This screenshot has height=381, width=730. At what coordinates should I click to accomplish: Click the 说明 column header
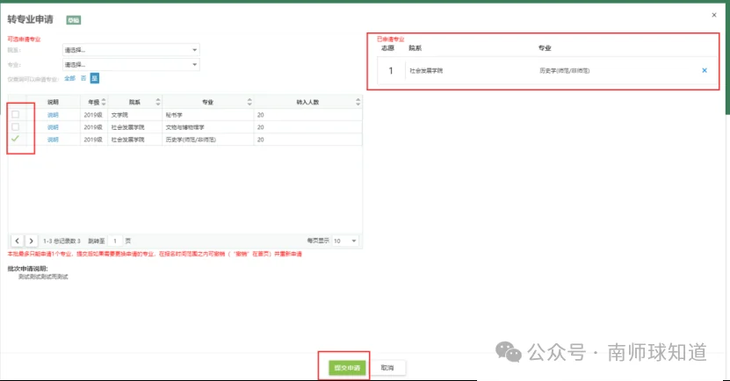pyautogui.click(x=53, y=102)
